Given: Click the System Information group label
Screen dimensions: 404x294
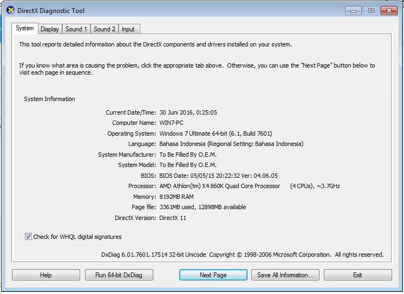Looking at the screenshot, I should pyautogui.click(x=49, y=99).
